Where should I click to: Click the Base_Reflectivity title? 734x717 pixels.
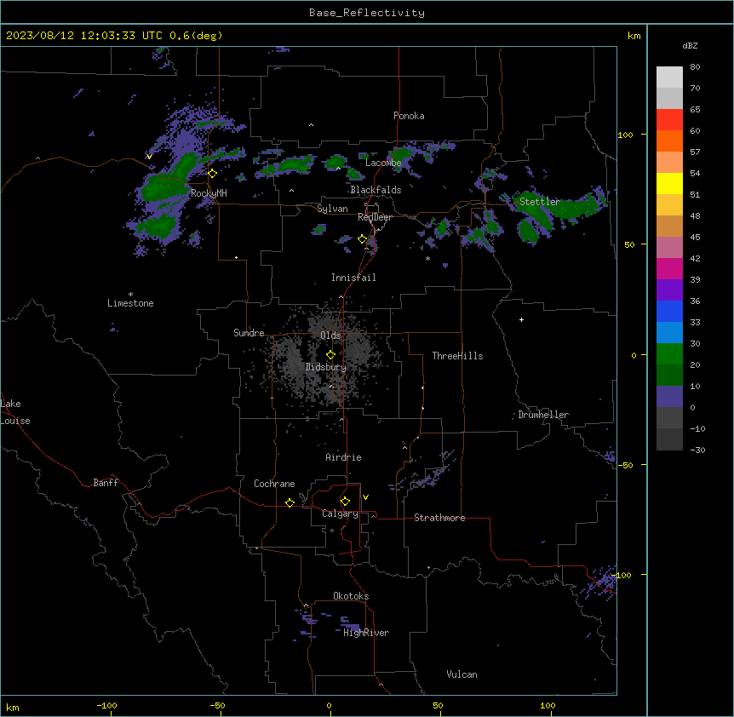point(367,13)
